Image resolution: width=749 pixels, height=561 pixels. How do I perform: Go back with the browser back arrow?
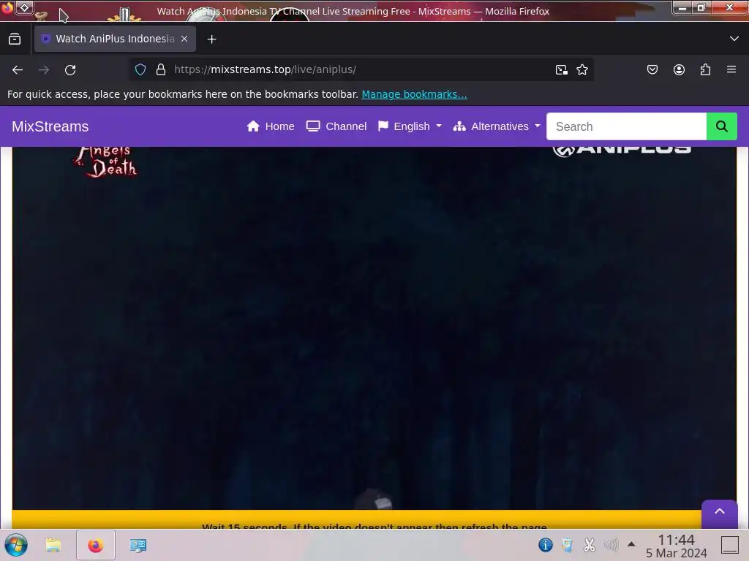[x=18, y=69]
